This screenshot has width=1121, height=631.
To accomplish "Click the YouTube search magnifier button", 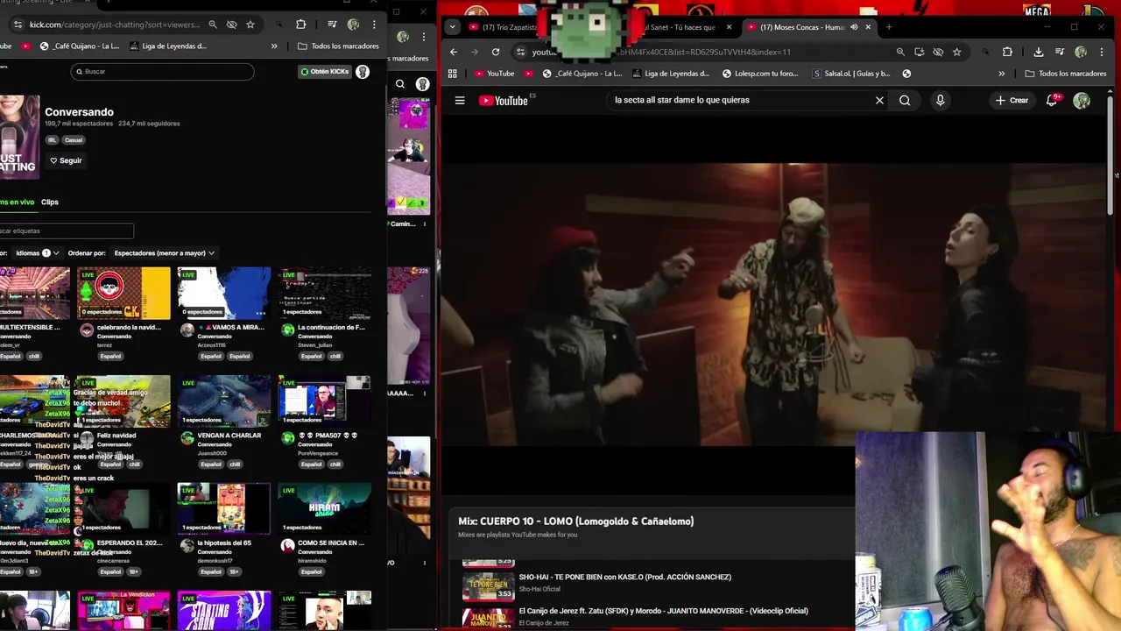I will click(905, 100).
